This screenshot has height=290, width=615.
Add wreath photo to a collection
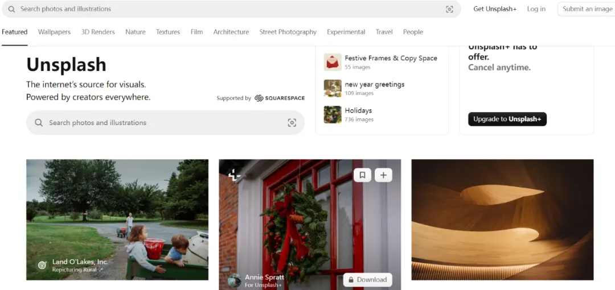383,175
